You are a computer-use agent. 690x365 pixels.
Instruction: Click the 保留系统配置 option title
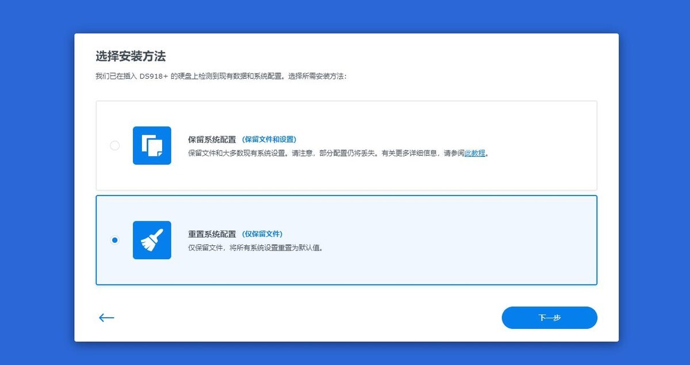(x=212, y=139)
